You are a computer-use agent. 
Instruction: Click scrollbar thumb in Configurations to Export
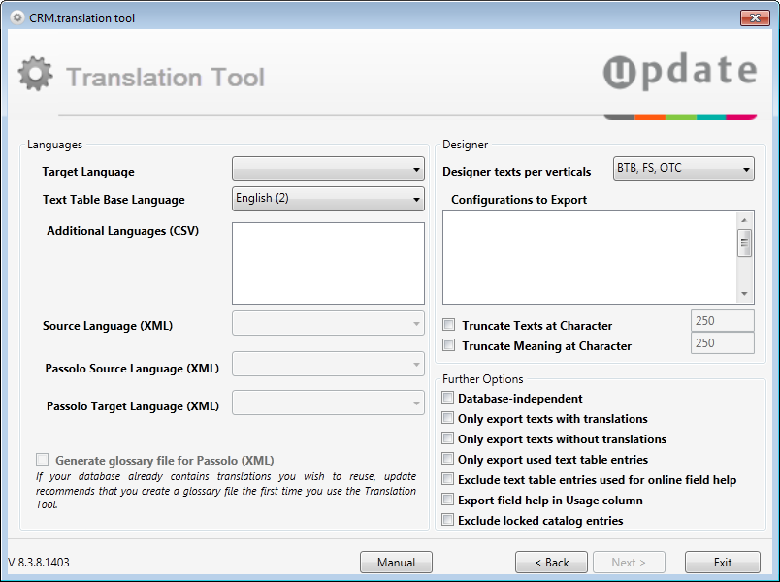744,242
